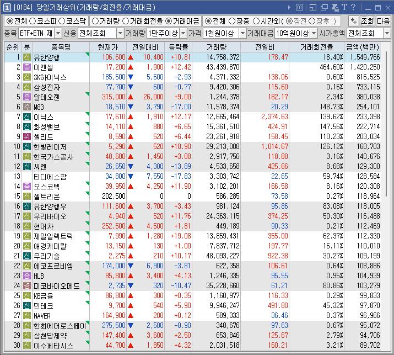Image resolution: width=394 pixels, height=355 pixels.
Task: Click the 위 badge icon on 셀리드 row
Action: click(27, 137)
